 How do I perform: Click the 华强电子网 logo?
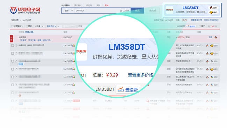pos(25,10)
